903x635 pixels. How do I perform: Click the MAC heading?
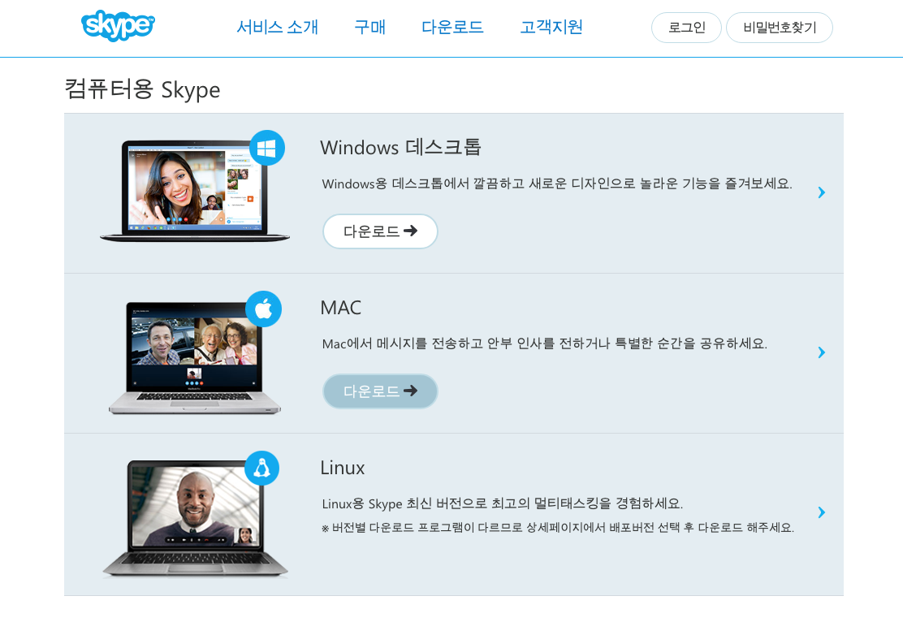(341, 308)
